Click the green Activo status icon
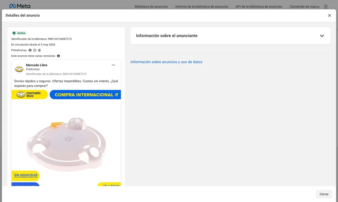Screen dimensions: 338x202 14,33
